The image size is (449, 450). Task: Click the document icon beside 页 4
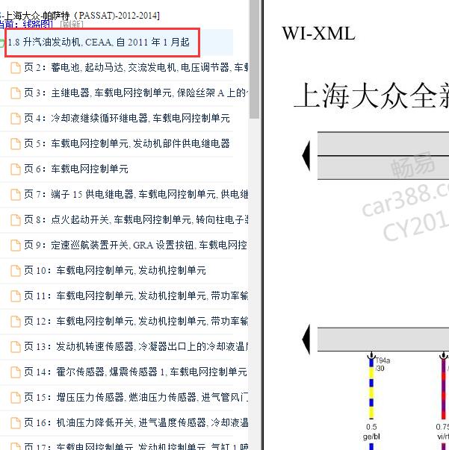[x=16, y=119]
